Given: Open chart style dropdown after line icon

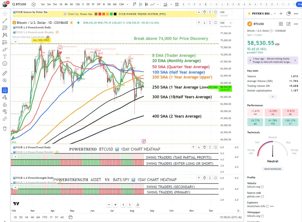Looking at the screenshot, I should [x=158, y=5].
